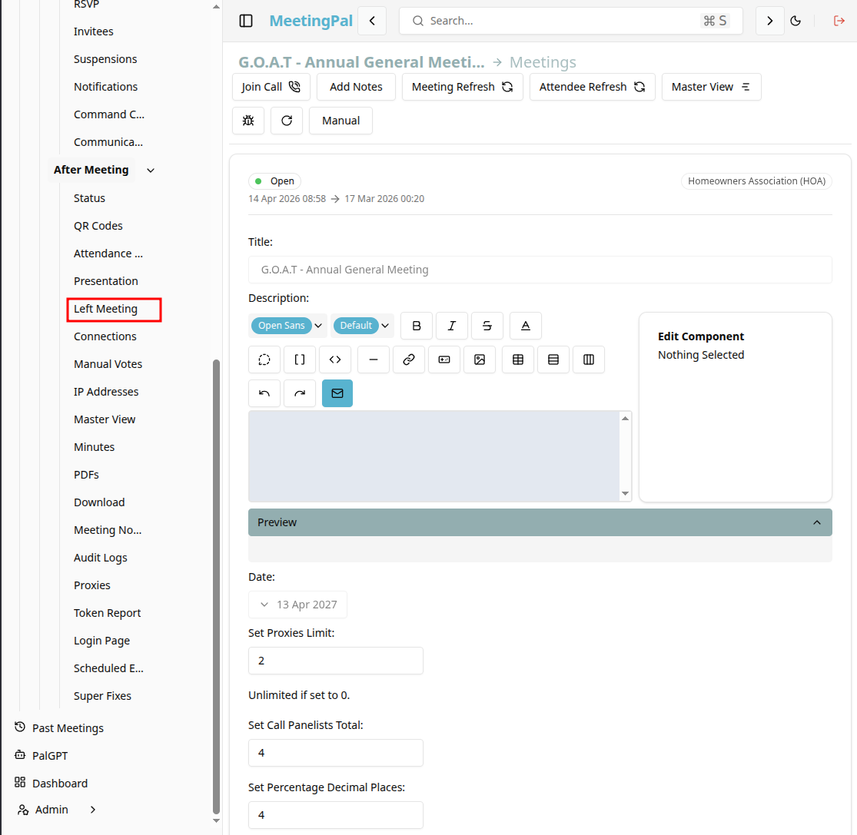This screenshot has width=857, height=835.
Task: Click inside the description editor text area
Action: coord(434,456)
